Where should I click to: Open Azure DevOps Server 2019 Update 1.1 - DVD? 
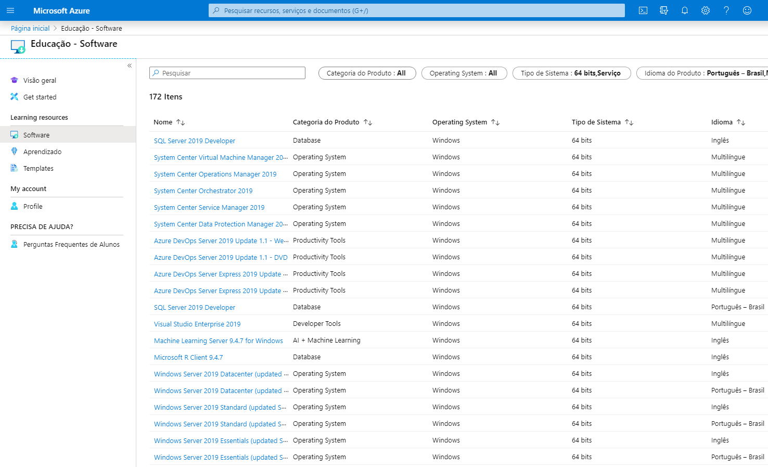click(x=221, y=257)
